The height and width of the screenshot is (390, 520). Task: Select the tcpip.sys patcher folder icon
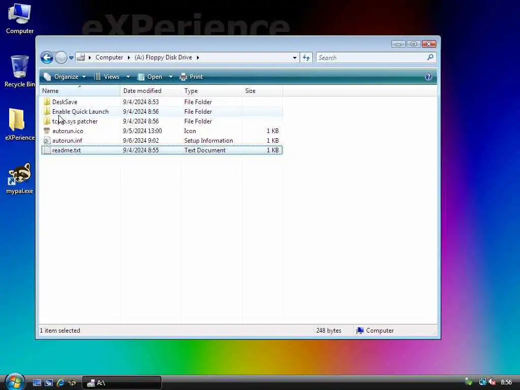[47, 121]
